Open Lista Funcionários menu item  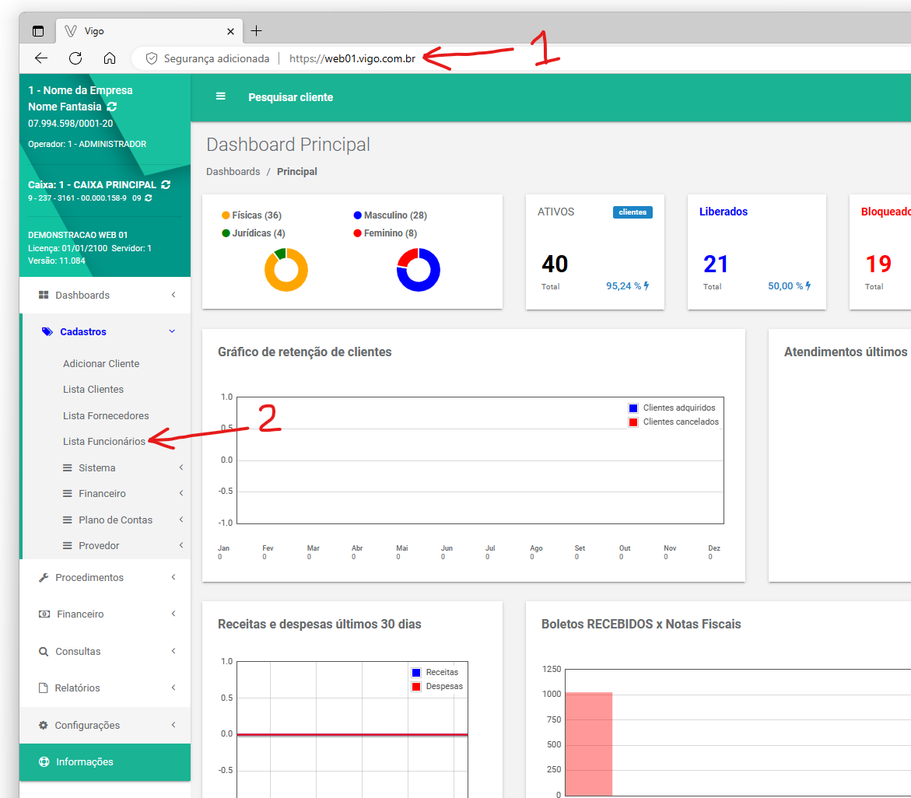104,442
